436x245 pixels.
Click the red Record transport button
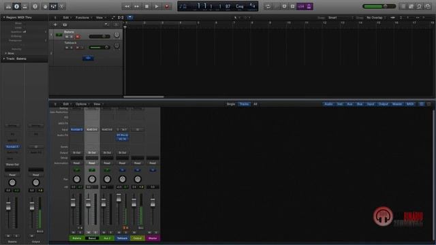[x=167, y=6]
